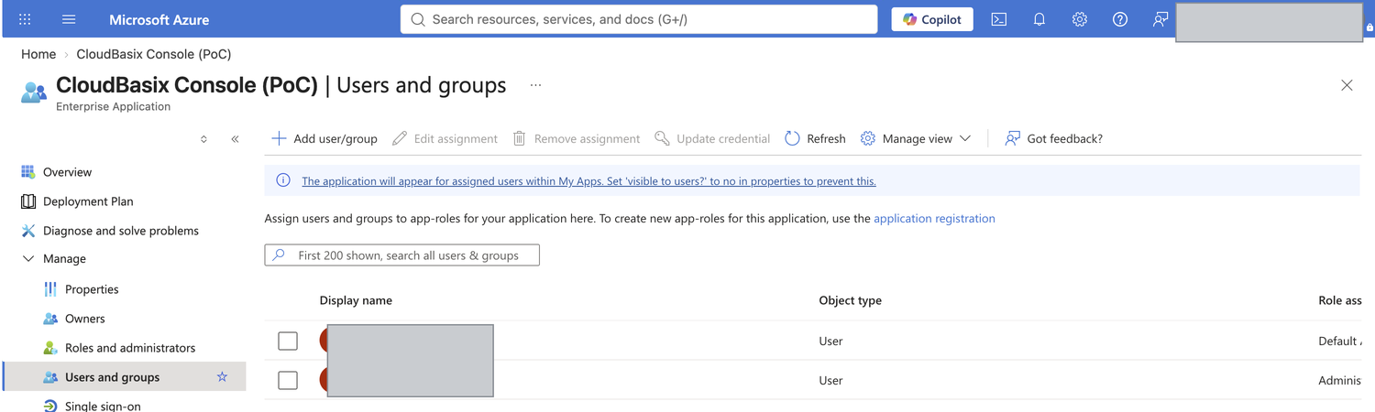Navigate to Home breadcrumb
Image resolution: width=1375 pixels, height=412 pixels.
38,54
